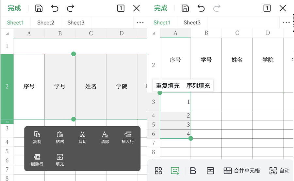294x181 pixels.
Task: Select row 7 header in right window
Action: (154, 143)
